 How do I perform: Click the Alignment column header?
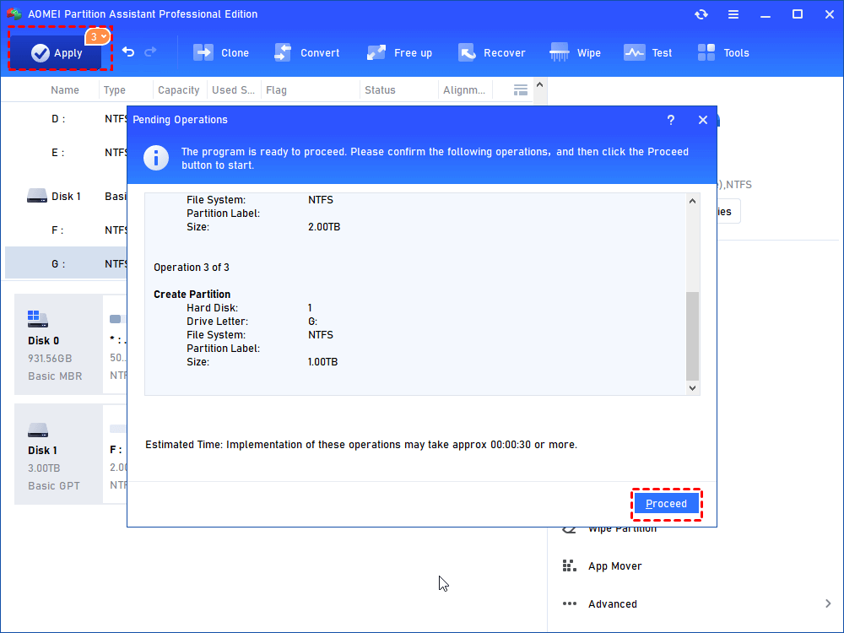click(x=464, y=90)
